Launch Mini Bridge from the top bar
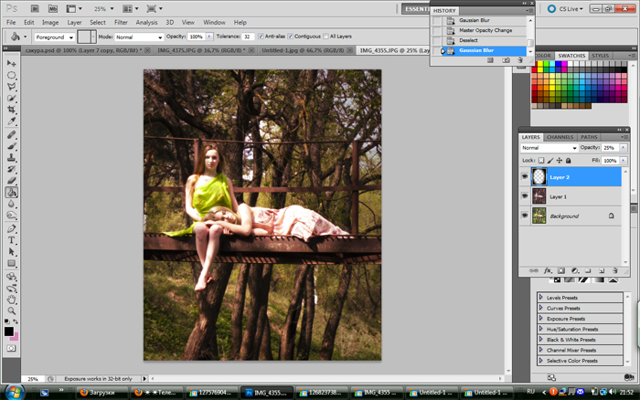Image resolution: width=640 pixels, height=400 pixels. (53, 8)
